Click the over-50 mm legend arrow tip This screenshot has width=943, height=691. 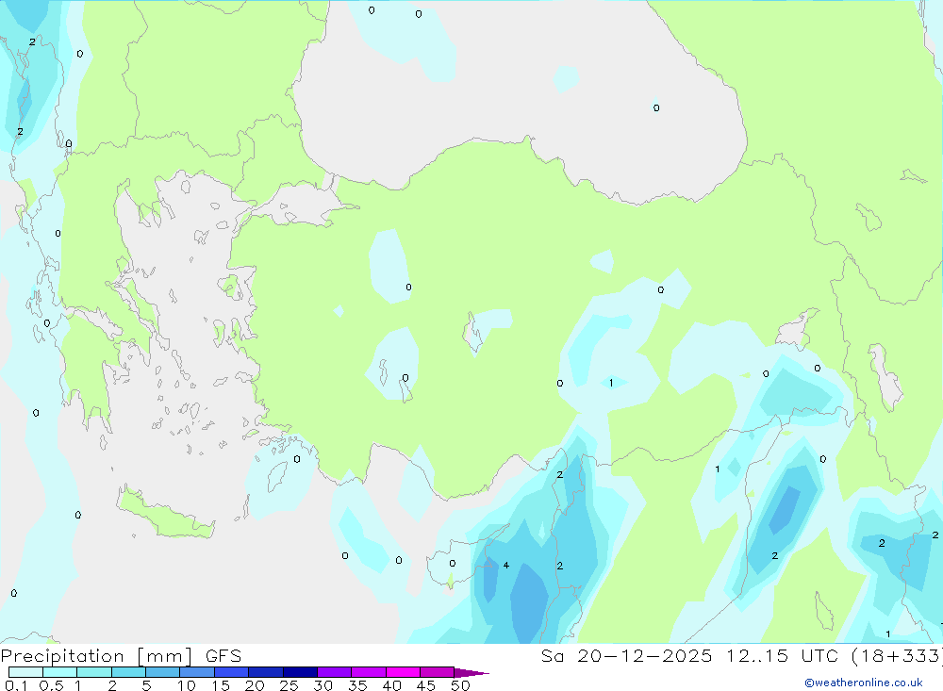471,673
